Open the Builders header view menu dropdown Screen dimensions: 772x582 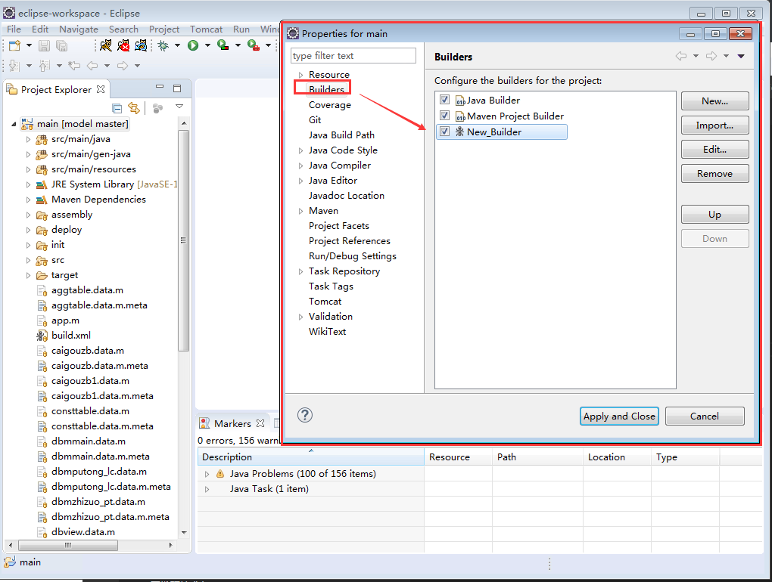pyautogui.click(x=741, y=56)
